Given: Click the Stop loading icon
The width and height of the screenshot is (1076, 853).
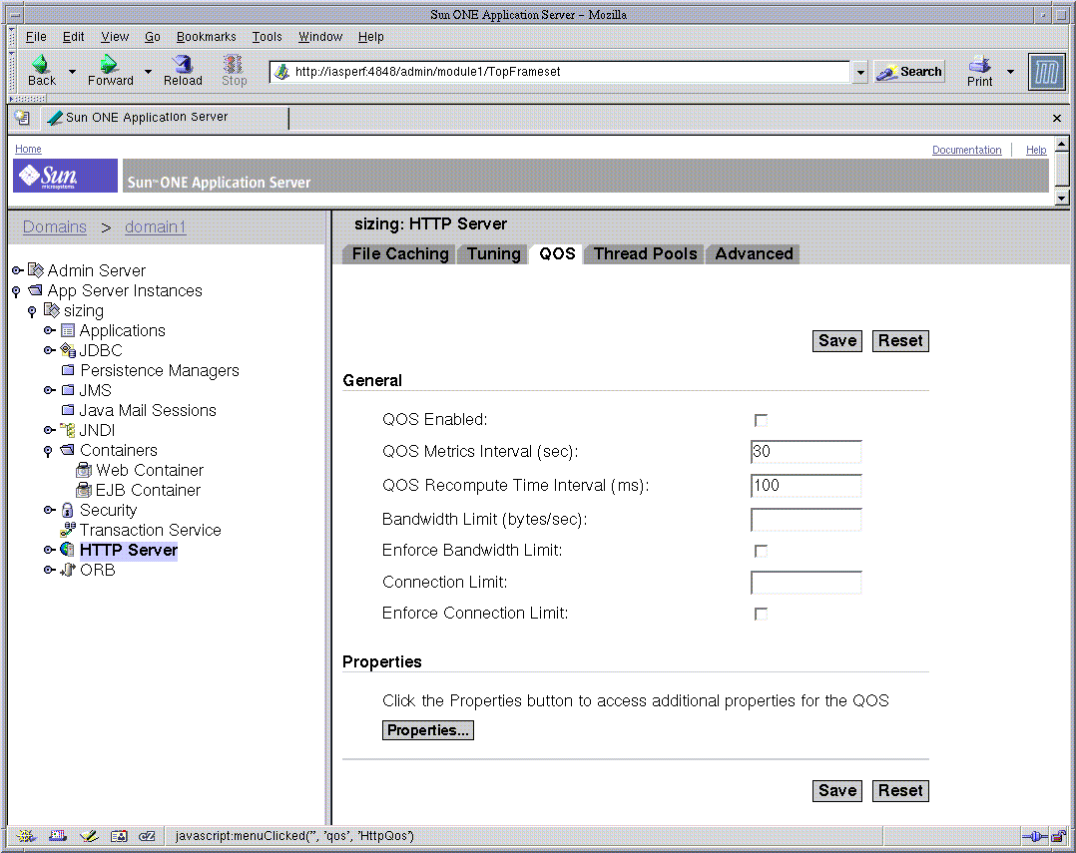Looking at the screenshot, I should (234, 64).
